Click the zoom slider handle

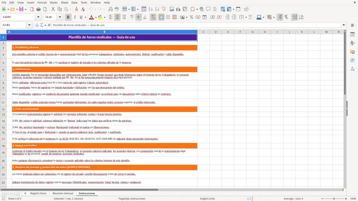pos(334,199)
